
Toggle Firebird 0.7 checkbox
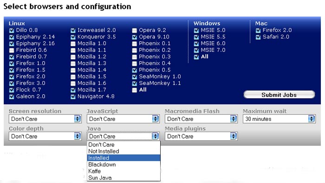(12, 57)
